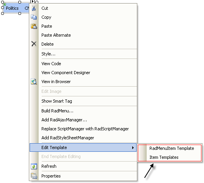204x183 pixels.
Task: Select the Politics menu item in designer
Action: pyautogui.click(x=12, y=8)
